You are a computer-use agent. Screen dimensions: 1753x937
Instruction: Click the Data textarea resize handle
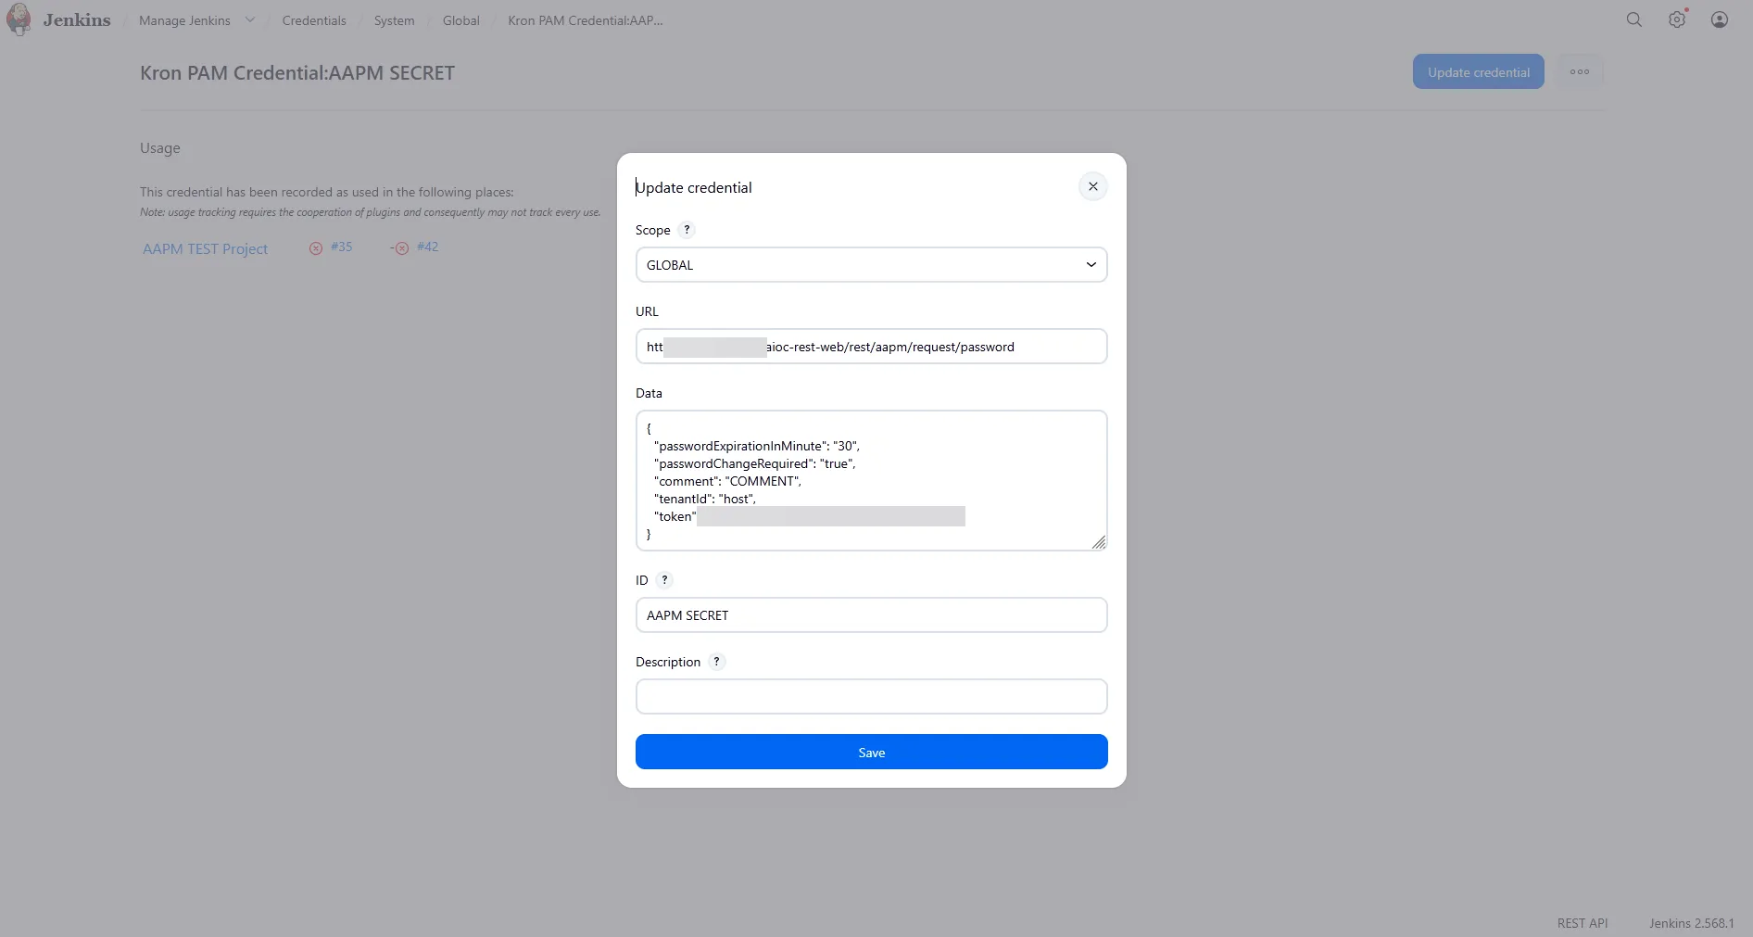pos(1099,542)
